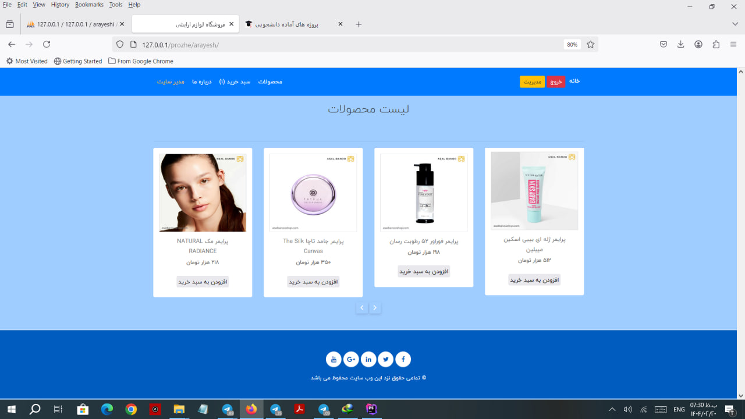Viewport: 745px width, 419px height.
Task: Expand hidden icons in the system tray
Action: (612, 409)
